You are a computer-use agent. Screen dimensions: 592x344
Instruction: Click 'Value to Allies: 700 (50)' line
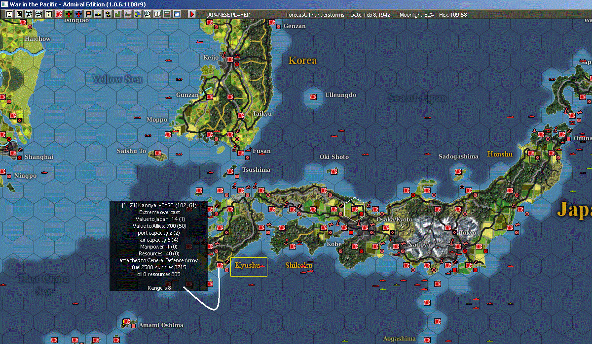click(159, 225)
